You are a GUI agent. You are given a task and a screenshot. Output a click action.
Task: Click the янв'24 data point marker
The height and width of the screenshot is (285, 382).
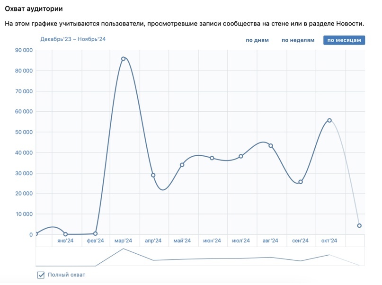(x=65, y=234)
